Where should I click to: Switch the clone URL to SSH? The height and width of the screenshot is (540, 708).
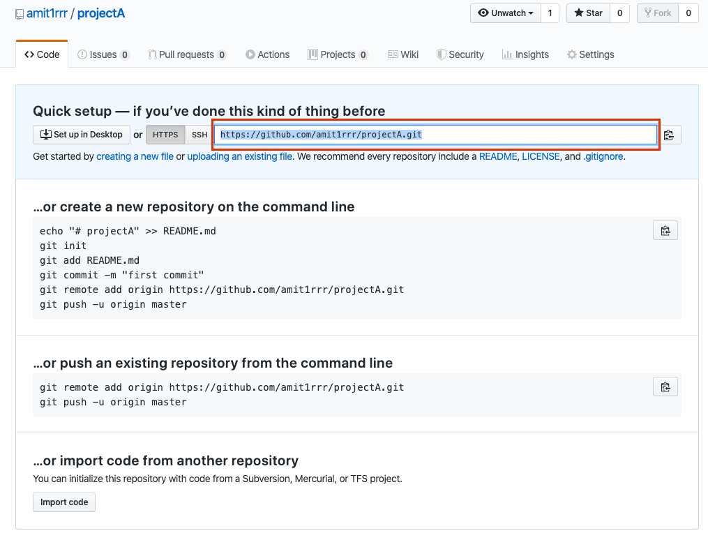199,135
